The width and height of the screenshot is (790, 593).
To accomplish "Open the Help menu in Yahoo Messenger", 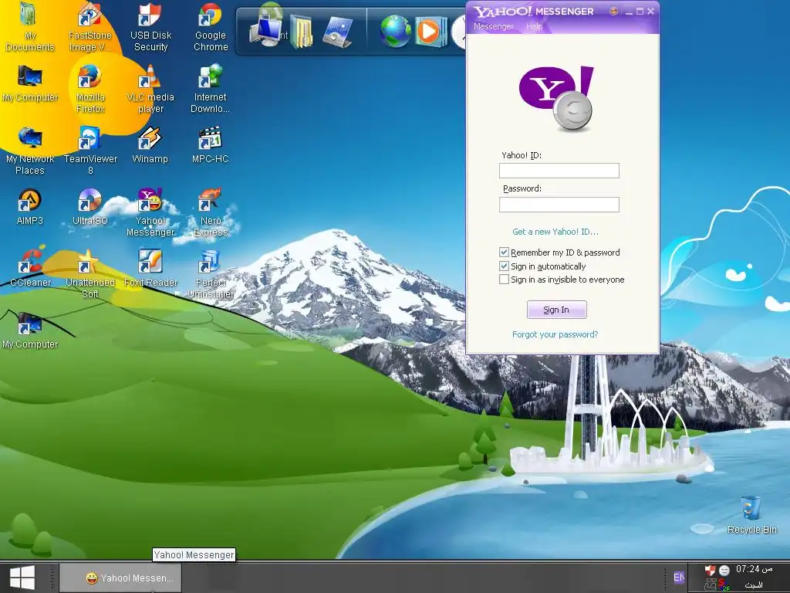I will pos(534,26).
